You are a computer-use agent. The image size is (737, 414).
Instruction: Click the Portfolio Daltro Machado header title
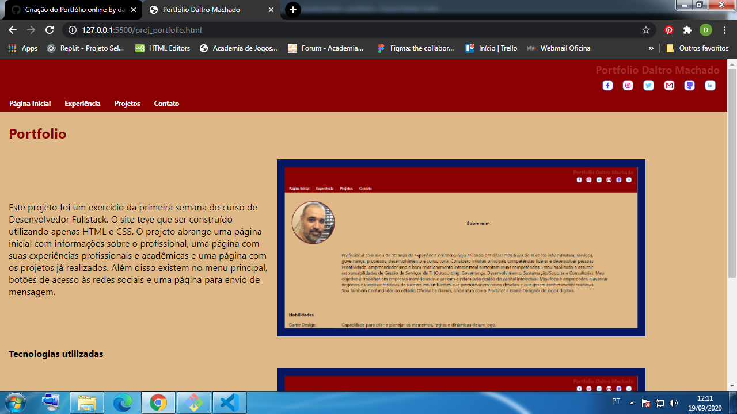point(658,70)
